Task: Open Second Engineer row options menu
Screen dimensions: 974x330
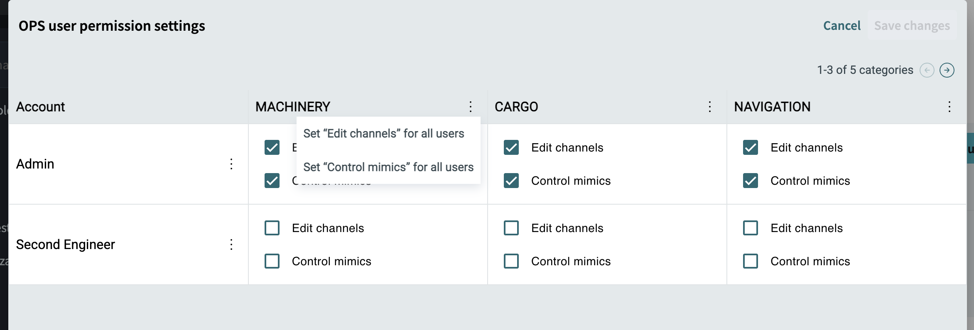Action: coord(231,244)
